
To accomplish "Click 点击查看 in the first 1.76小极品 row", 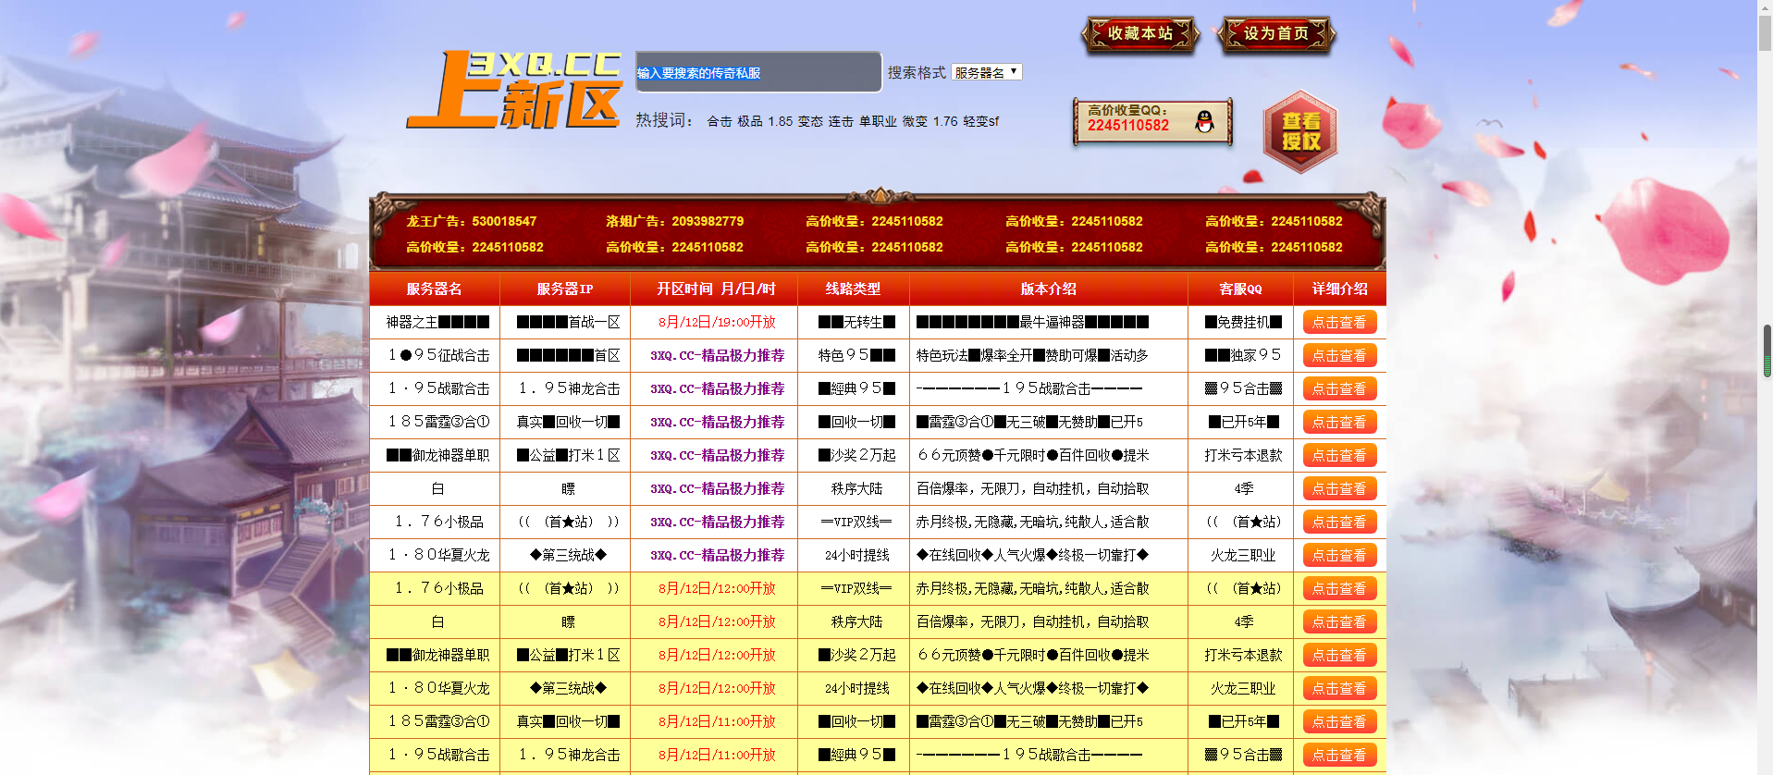I will click(1339, 522).
